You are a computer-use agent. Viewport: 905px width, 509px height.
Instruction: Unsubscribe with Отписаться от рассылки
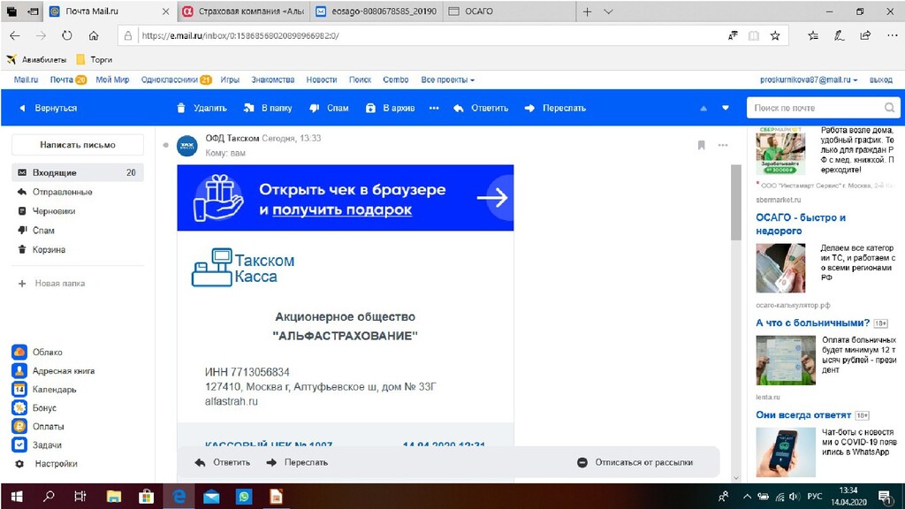point(635,462)
